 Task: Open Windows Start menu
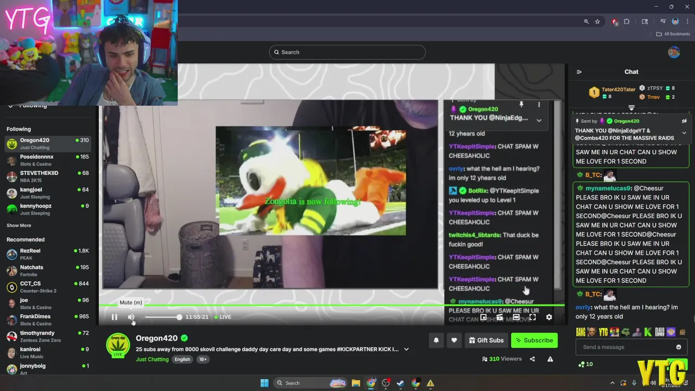pyautogui.click(x=264, y=383)
